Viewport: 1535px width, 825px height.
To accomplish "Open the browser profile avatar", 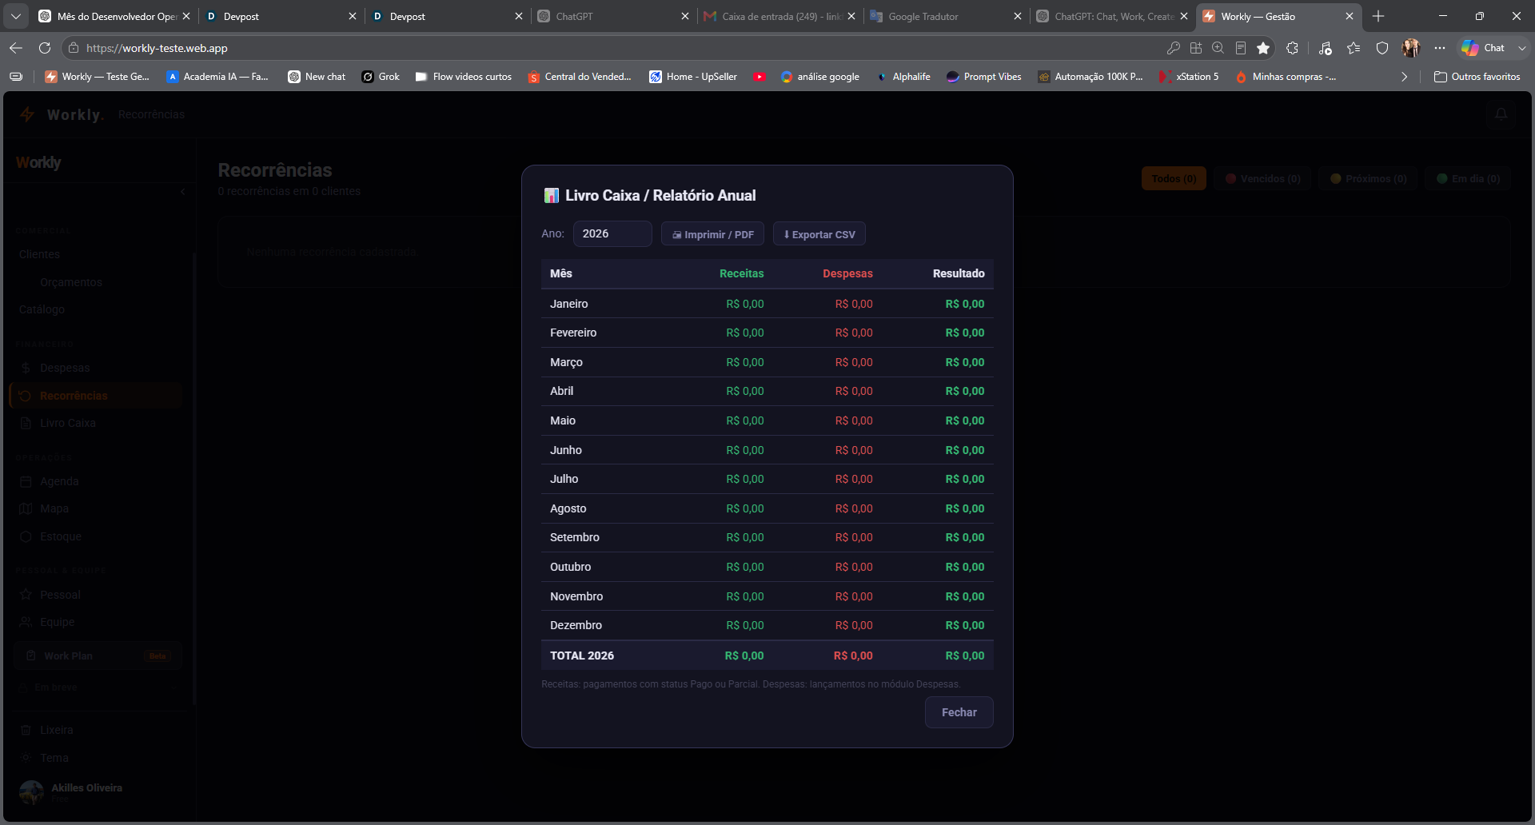I will click(1411, 48).
